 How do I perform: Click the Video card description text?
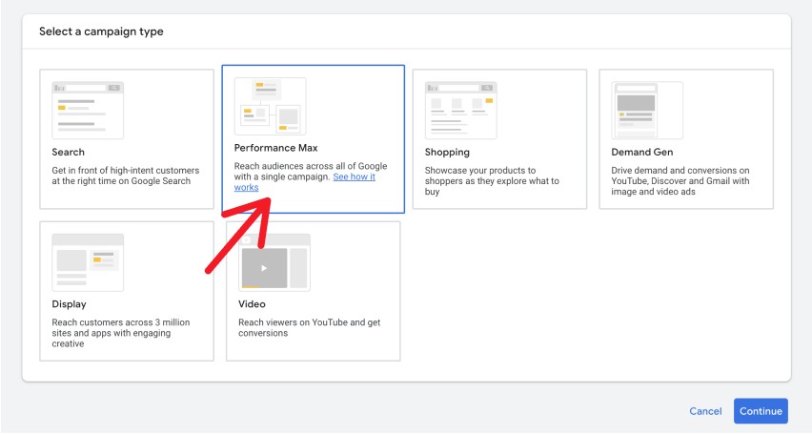[309, 327]
